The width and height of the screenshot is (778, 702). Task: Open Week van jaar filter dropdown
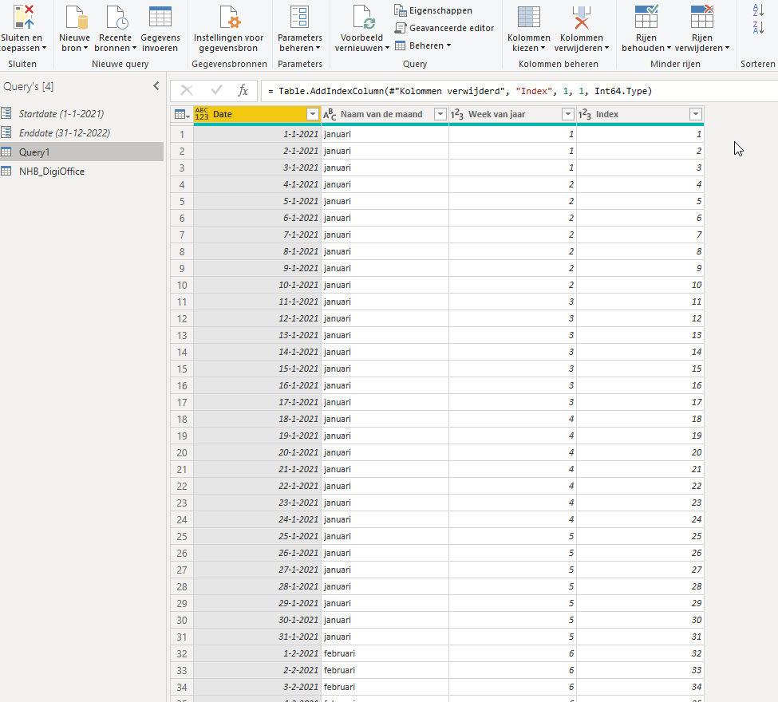coord(567,114)
